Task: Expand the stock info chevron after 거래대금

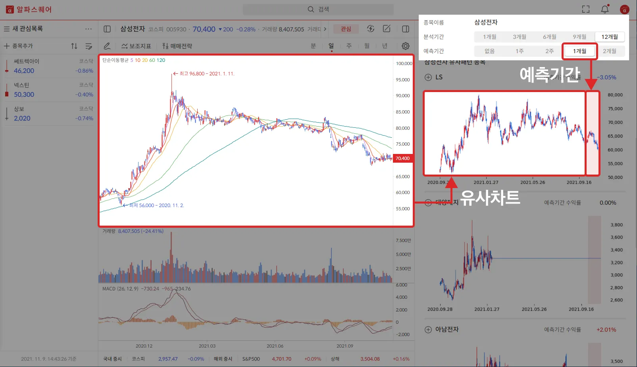Action: pyautogui.click(x=325, y=29)
